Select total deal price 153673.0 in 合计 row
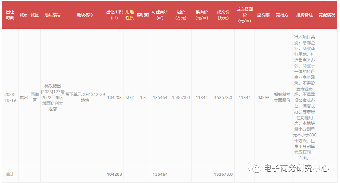Image resolution: width=340 pixels, height=183 pixels. tap(223, 174)
